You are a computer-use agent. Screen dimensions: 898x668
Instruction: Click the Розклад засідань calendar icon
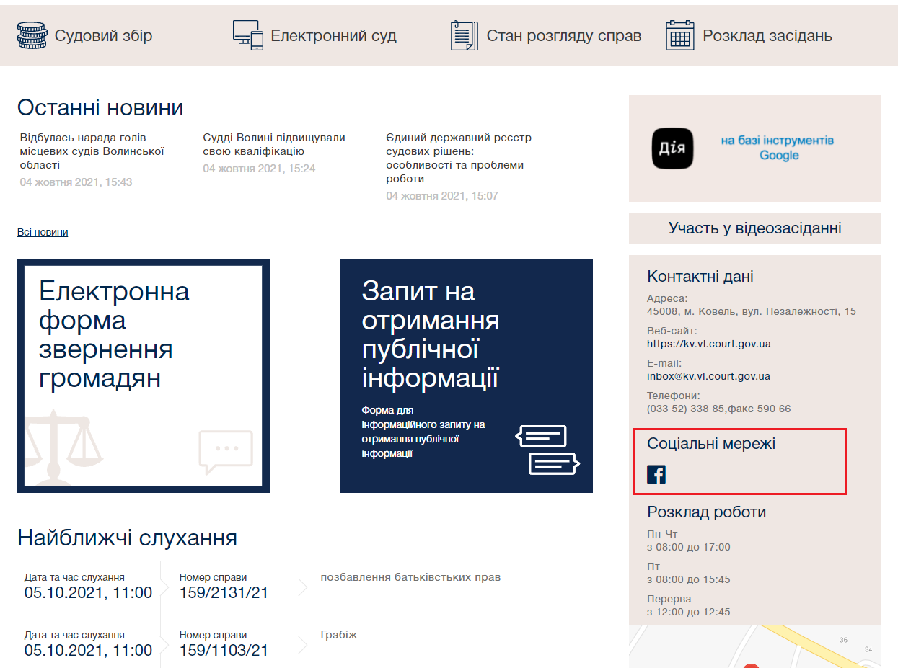679,35
